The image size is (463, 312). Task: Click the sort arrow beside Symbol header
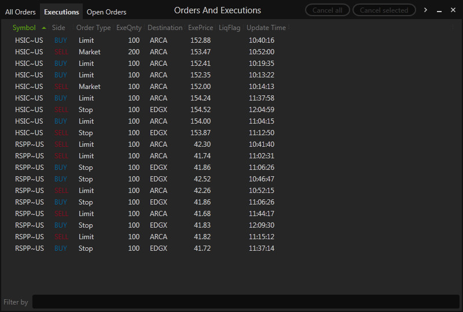pyautogui.click(x=44, y=28)
